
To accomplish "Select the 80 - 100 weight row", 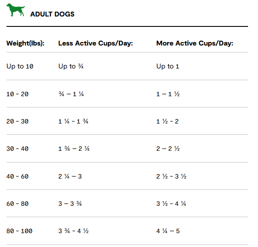I will tap(127, 231).
